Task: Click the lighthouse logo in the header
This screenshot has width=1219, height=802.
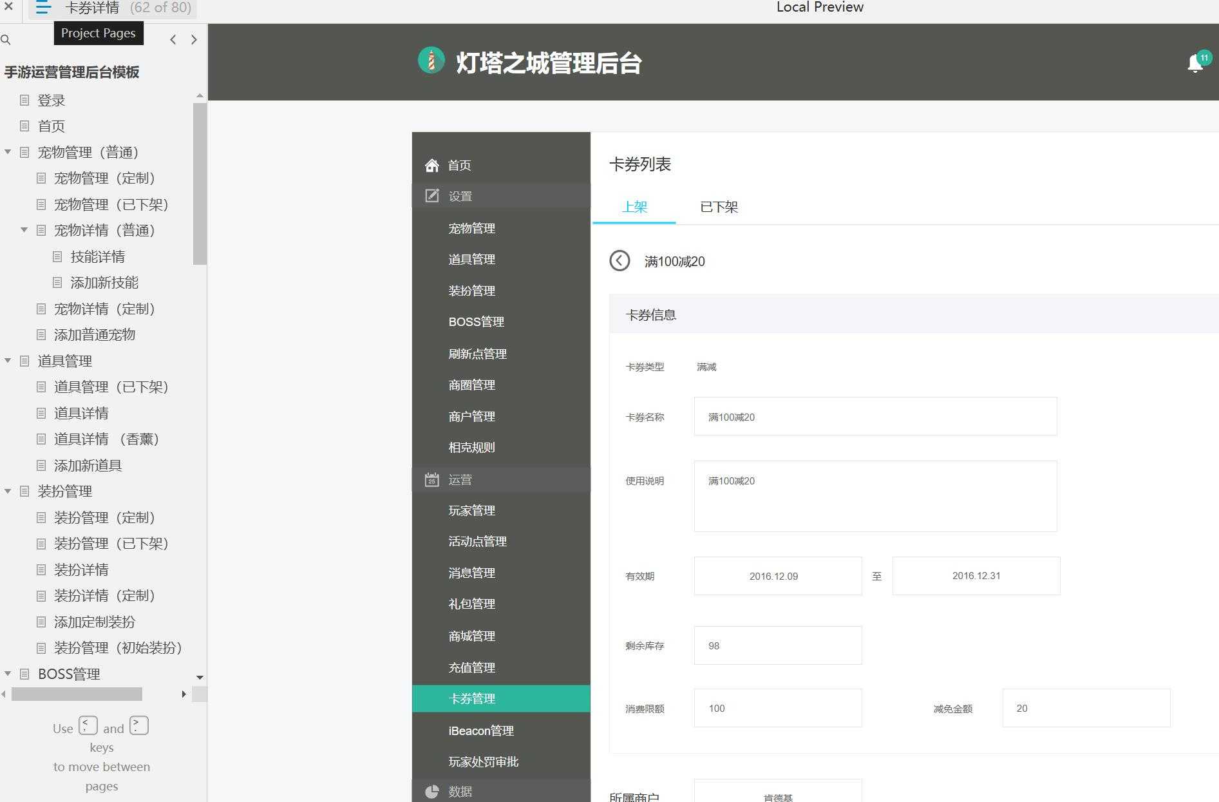Action: tap(430, 60)
